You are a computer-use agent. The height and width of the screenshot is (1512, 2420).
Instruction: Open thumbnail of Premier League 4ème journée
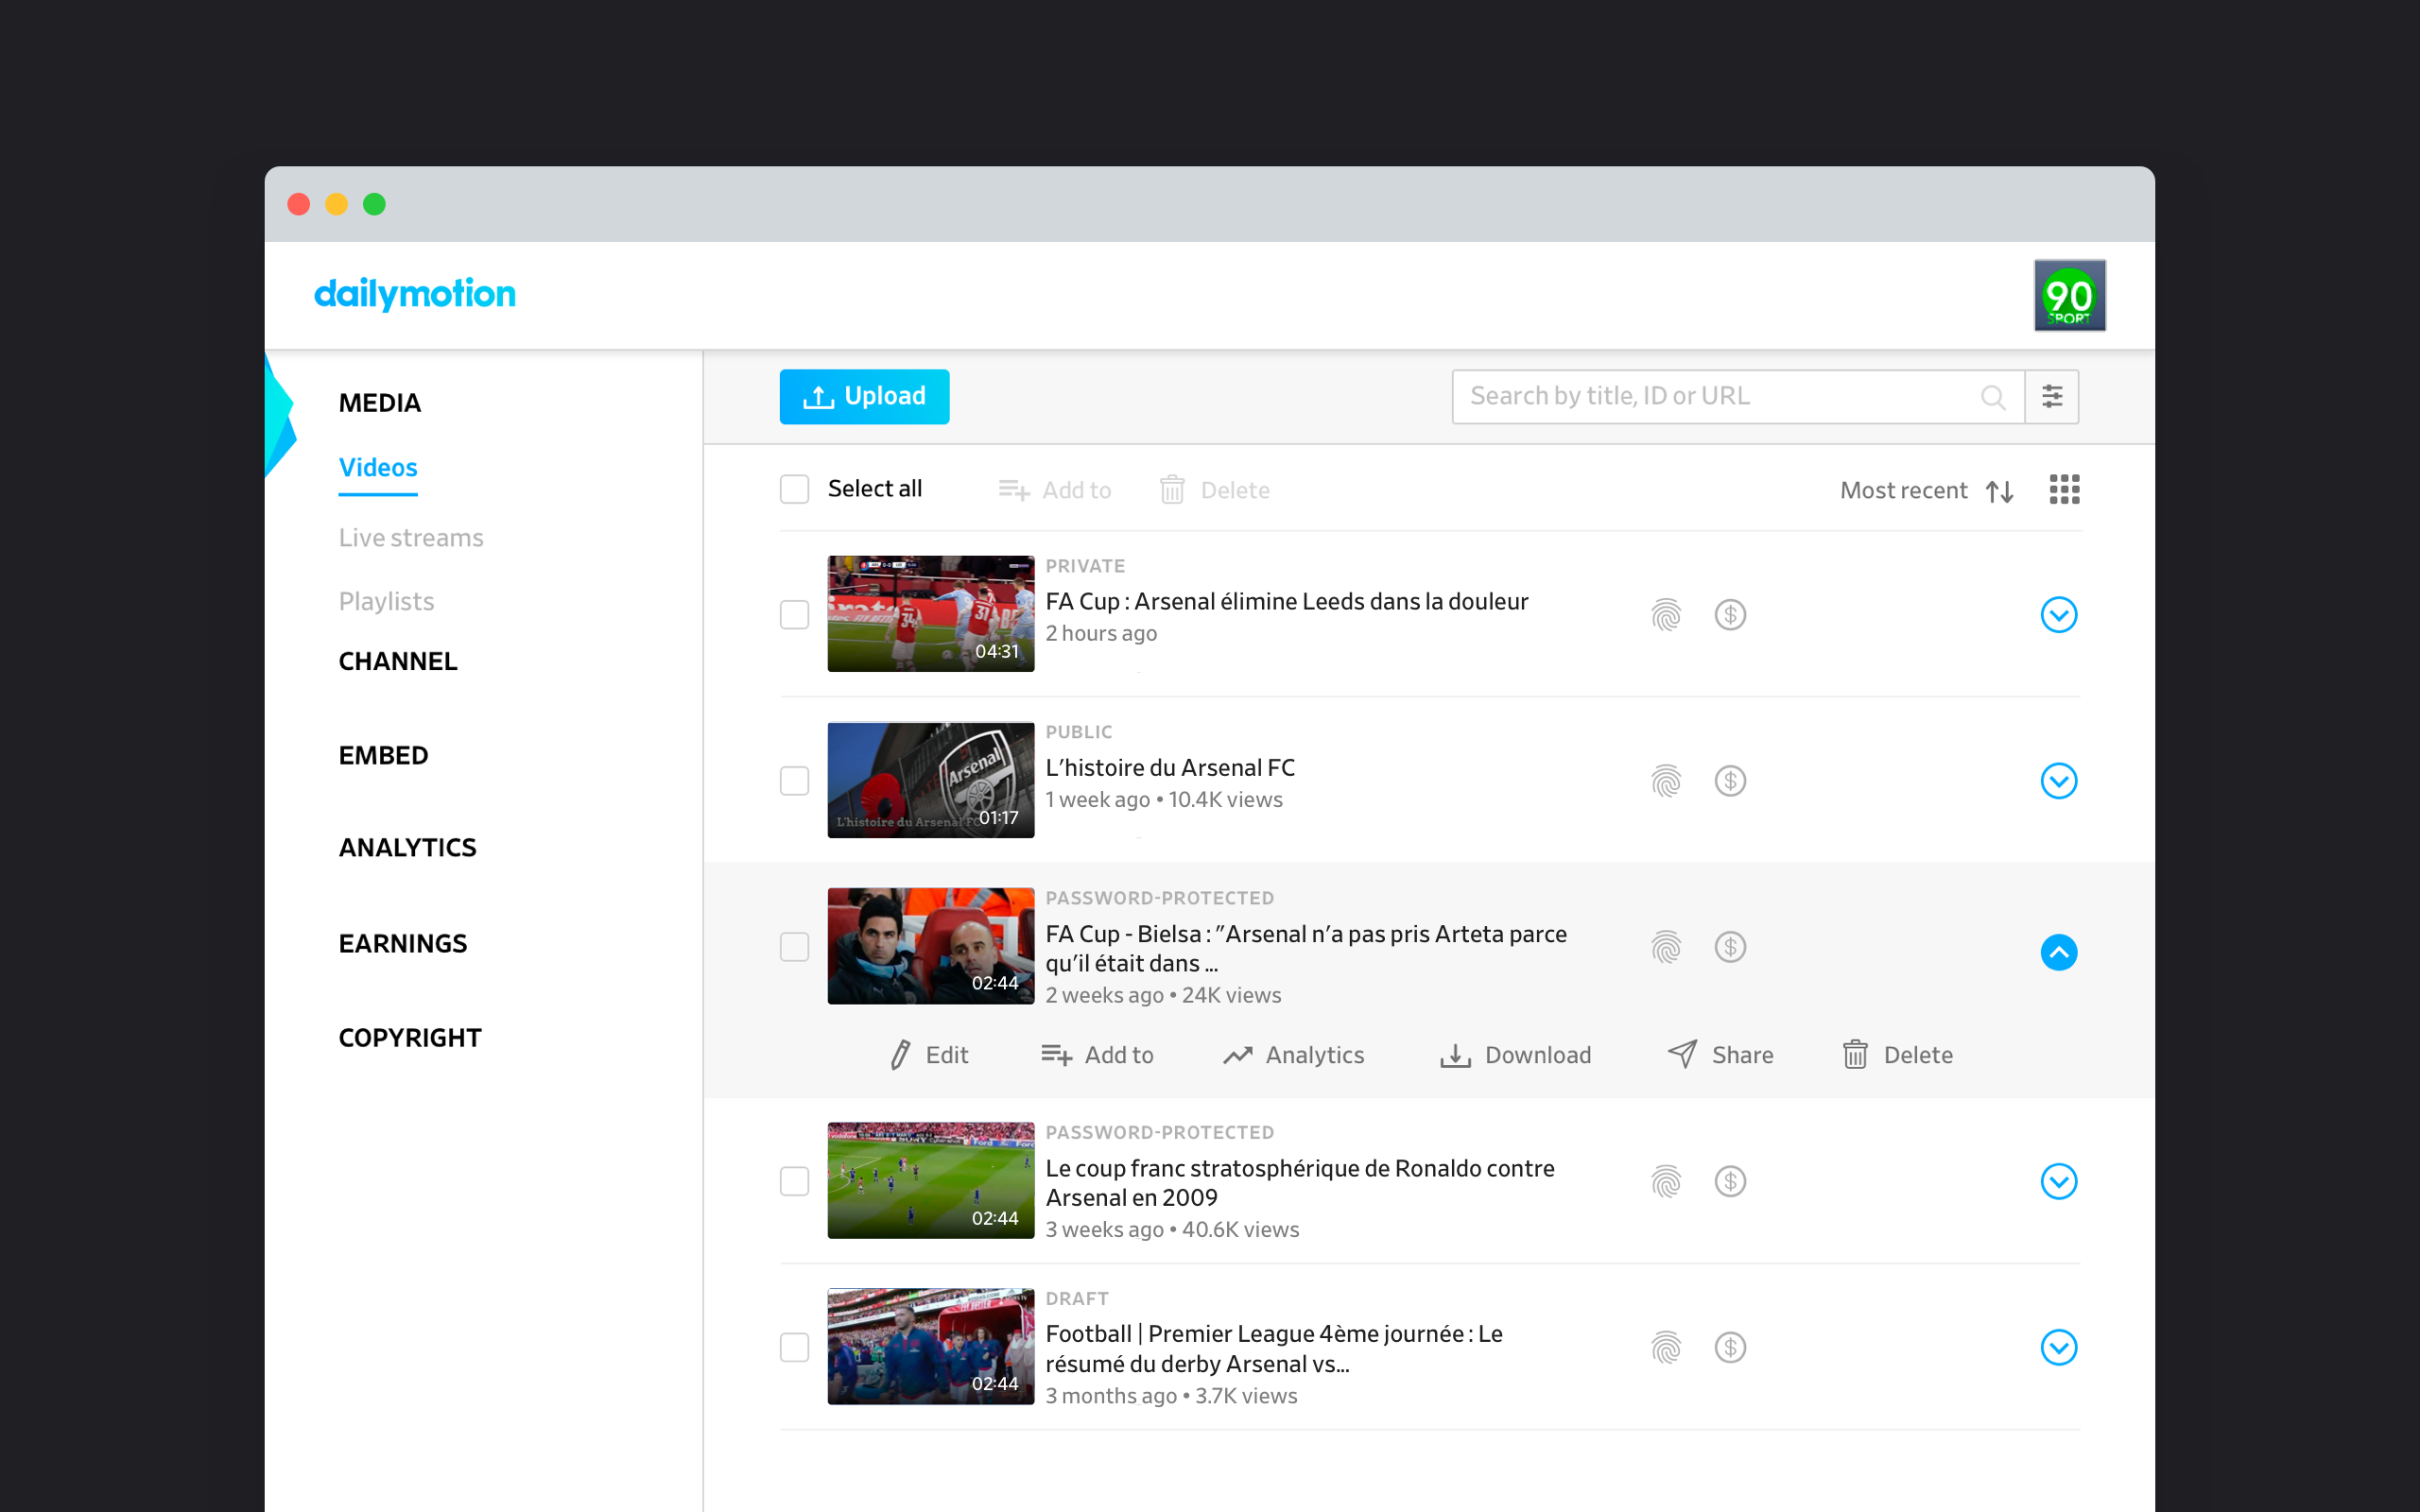[930, 1346]
